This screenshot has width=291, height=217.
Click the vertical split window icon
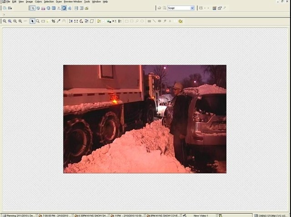tap(81, 8)
